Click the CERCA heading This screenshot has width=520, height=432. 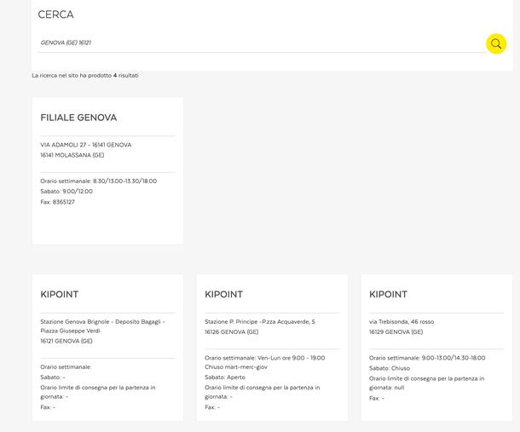[x=55, y=14]
